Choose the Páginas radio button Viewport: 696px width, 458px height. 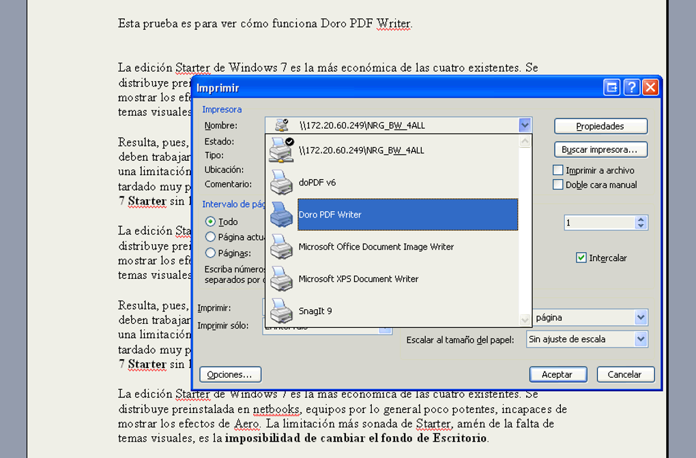click(x=210, y=253)
